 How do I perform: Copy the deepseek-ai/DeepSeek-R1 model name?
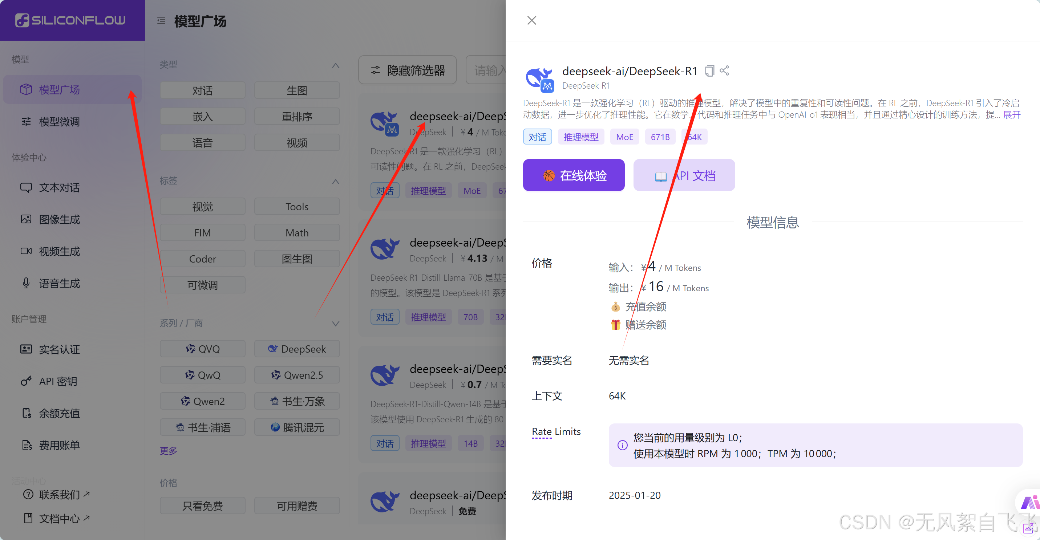[x=709, y=71]
